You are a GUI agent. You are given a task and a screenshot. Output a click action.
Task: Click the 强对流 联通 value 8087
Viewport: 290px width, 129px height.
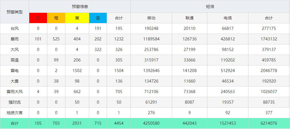coord(190,102)
